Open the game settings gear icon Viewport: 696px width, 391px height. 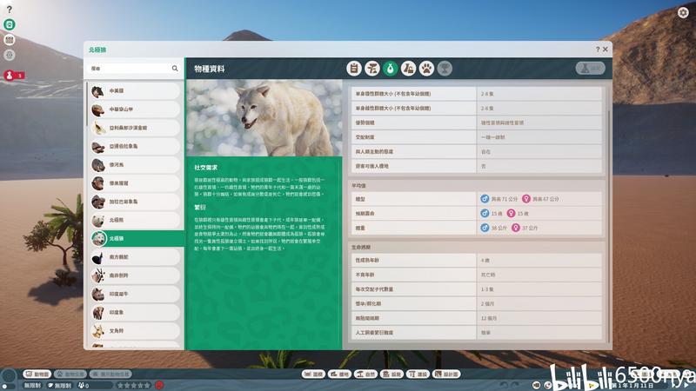(x=683, y=12)
